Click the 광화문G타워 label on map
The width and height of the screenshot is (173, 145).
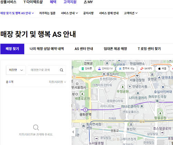coord(115,101)
